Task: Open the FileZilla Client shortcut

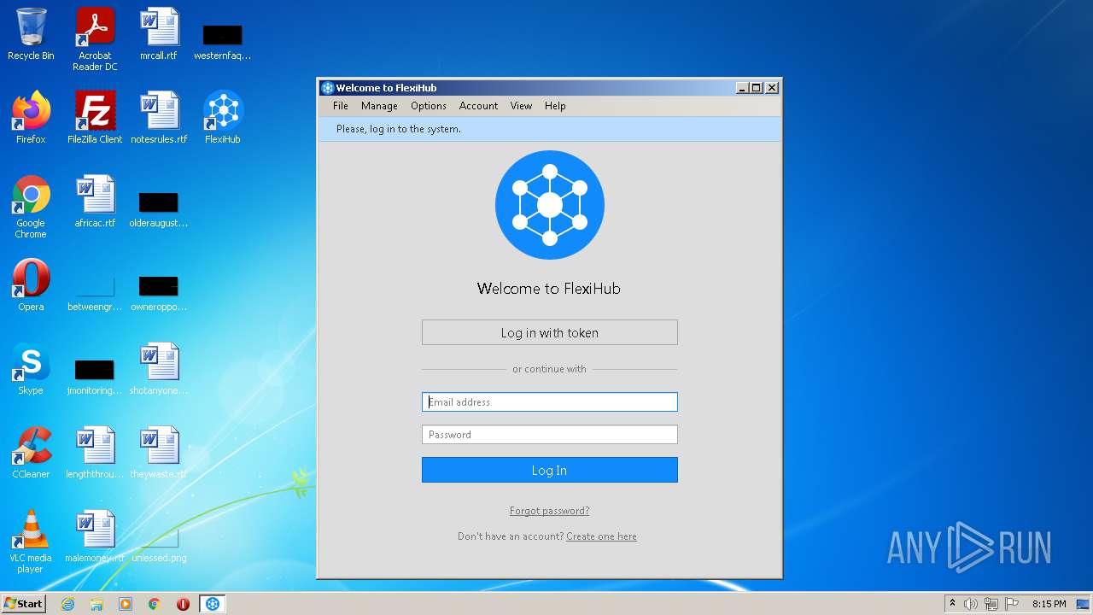Action: tap(95, 118)
